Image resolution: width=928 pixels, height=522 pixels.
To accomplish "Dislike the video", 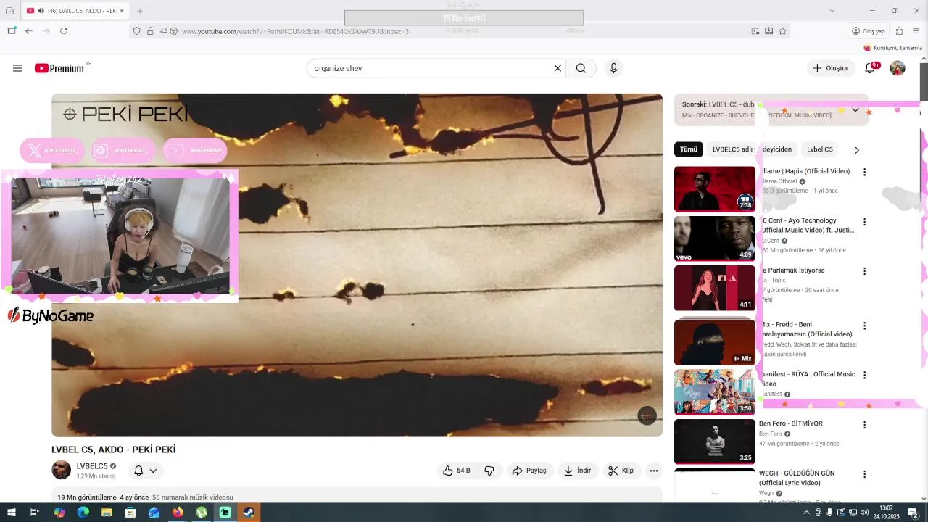I will tap(489, 471).
